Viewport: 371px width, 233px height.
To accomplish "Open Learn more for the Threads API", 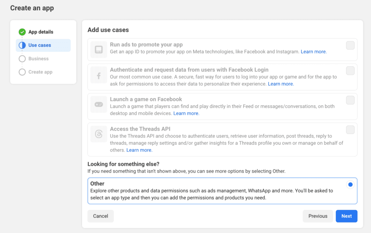I will tap(139, 150).
